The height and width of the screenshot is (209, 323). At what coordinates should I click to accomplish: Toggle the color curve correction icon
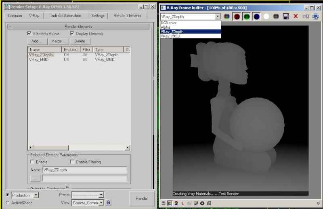[x=196, y=203]
